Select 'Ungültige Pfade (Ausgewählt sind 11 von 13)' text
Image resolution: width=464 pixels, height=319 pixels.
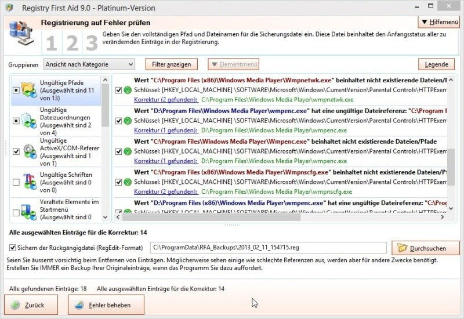tap(67, 90)
